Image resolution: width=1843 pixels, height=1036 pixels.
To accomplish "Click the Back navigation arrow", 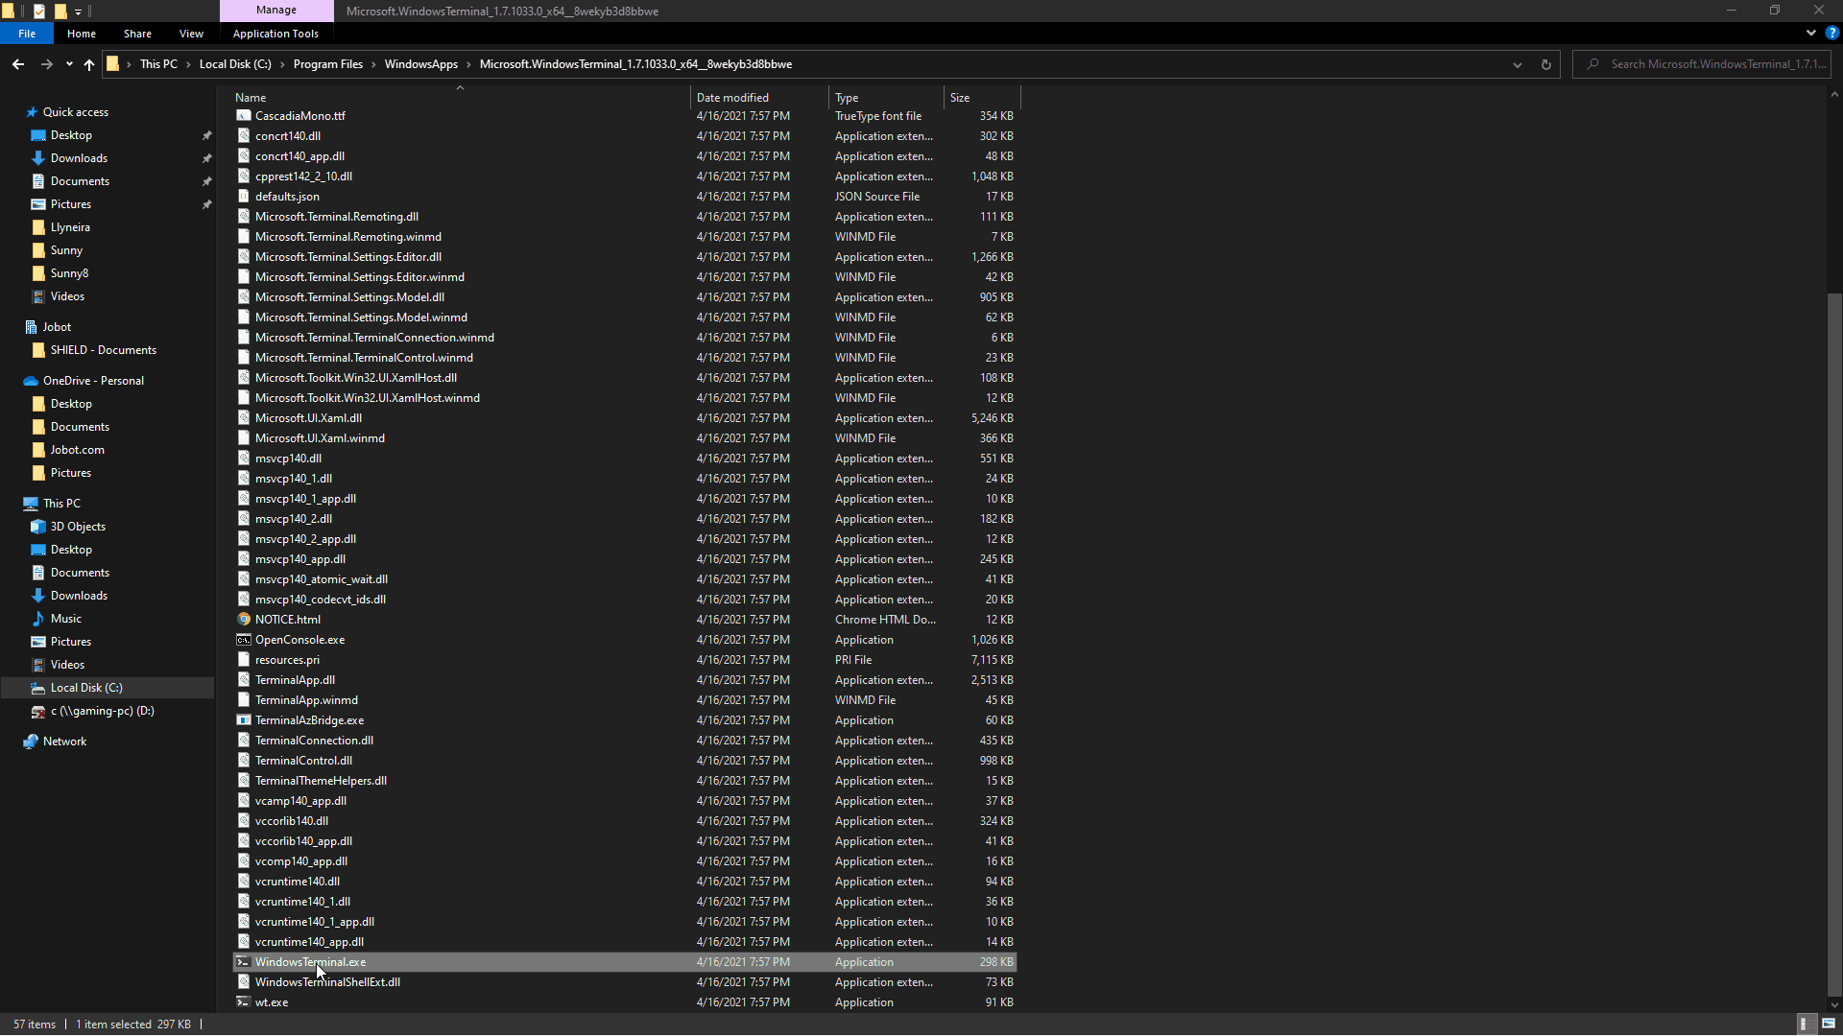I will point(18,64).
